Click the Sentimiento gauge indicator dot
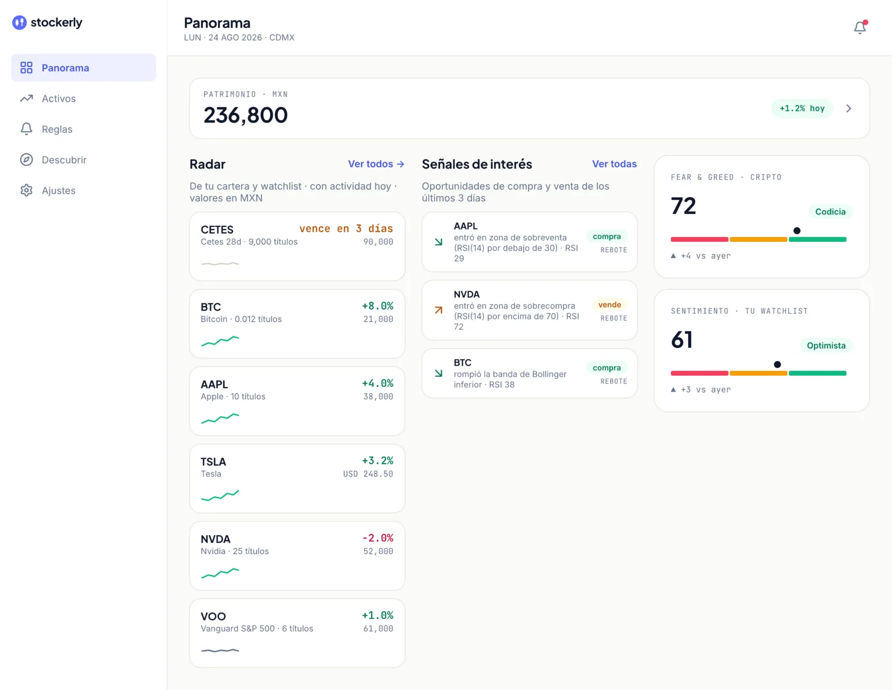 click(777, 365)
